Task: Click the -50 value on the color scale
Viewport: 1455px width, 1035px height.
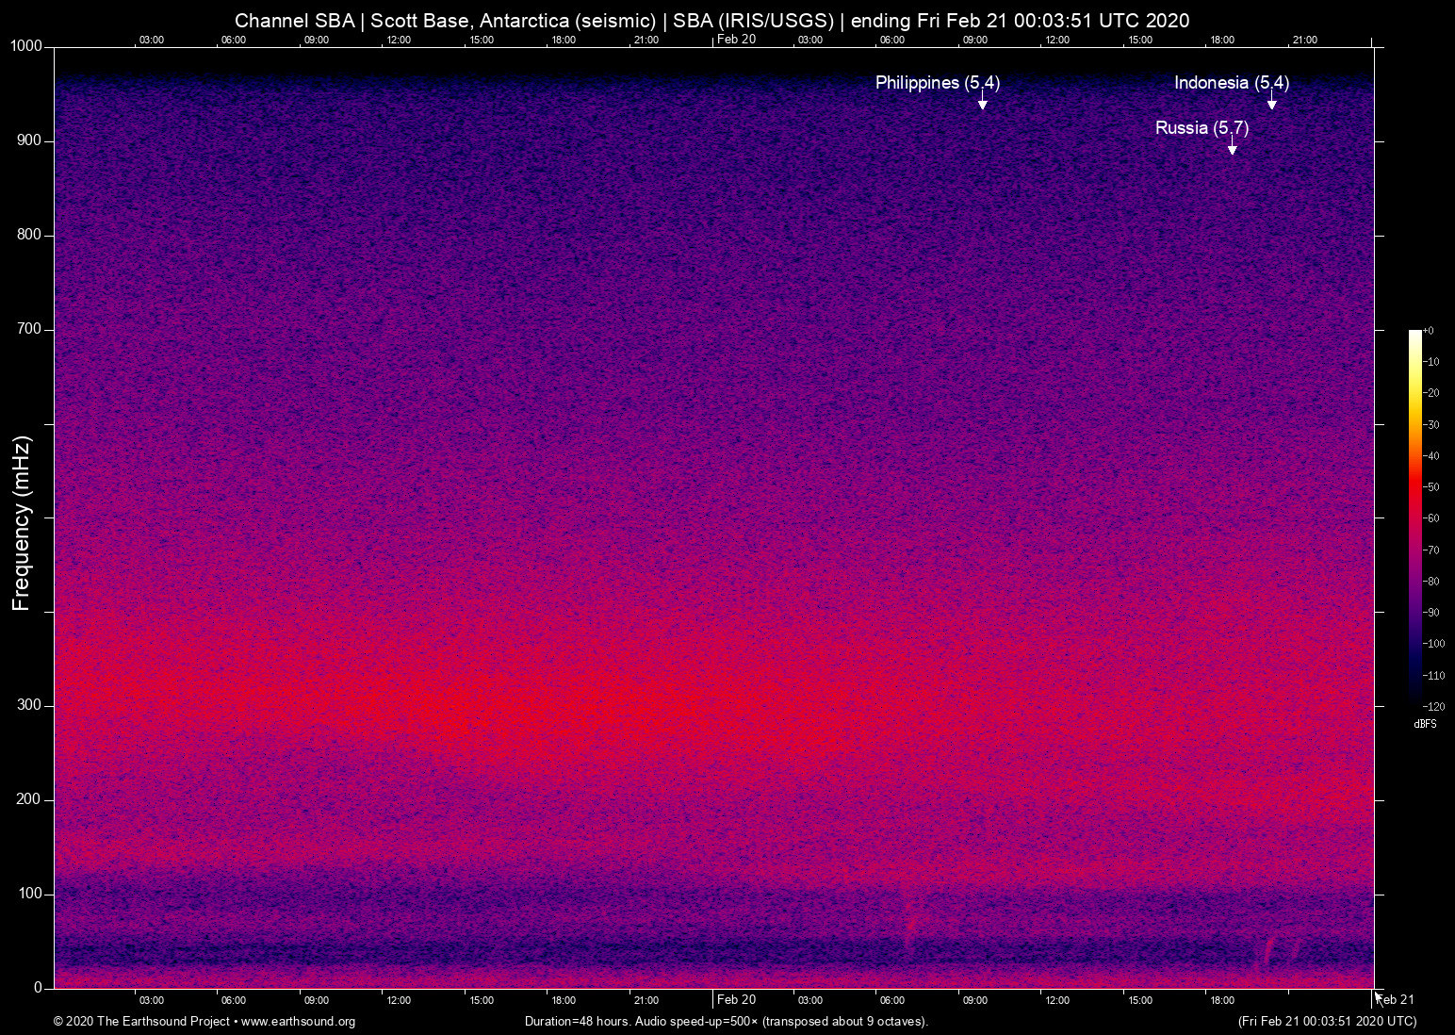Action: tap(1431, 487)
